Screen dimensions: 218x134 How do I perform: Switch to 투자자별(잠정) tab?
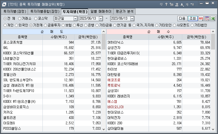pyautogui.click(x=15, y=11)
